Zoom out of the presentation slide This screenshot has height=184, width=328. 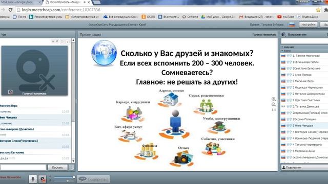point(274,104)
